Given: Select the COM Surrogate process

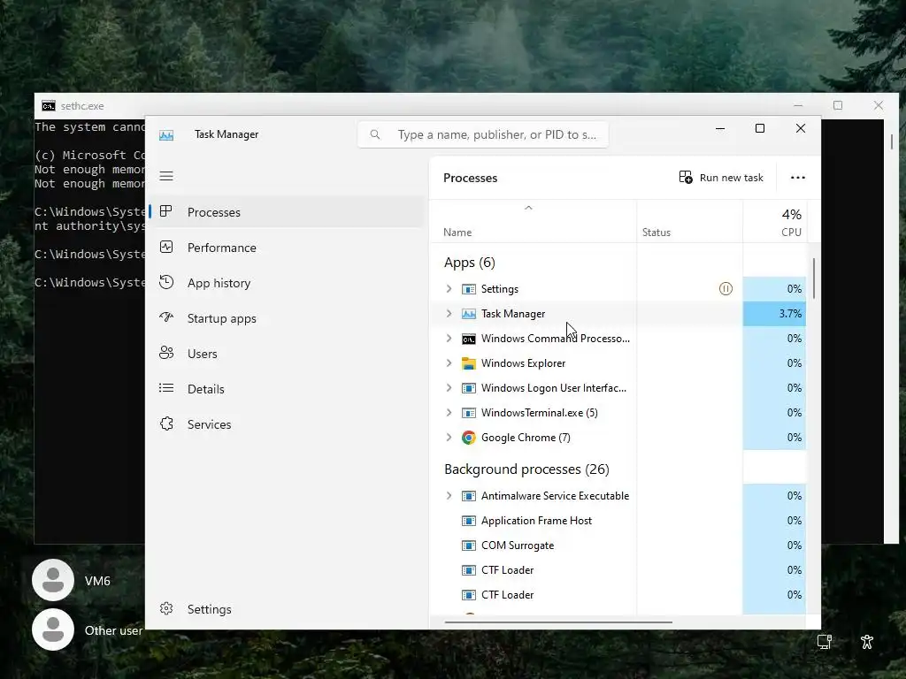Looking at the screenshot, I should [x=517, y=545].
